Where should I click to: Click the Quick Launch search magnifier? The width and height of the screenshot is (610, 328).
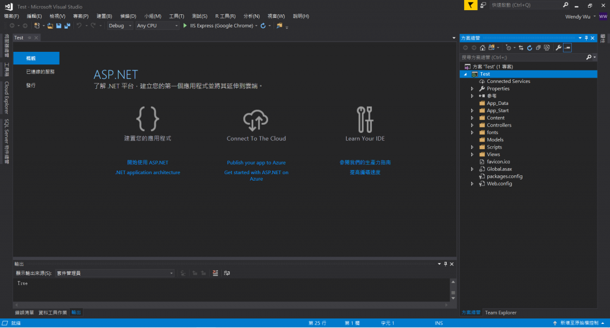coord(565,5)
